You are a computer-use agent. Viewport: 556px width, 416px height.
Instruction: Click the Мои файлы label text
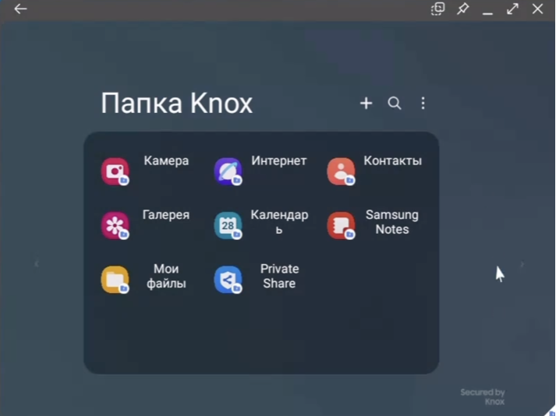point(166,277)
